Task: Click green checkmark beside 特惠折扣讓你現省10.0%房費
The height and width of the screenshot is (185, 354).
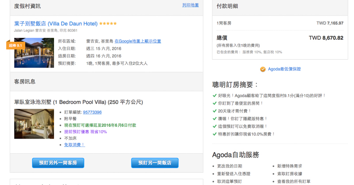Action: click(215, 134)
